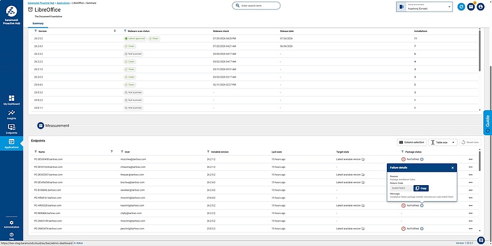The height and width of the screenshot is (246, 492).
Task: Click the search term field
Action: [x=256, y=6]
